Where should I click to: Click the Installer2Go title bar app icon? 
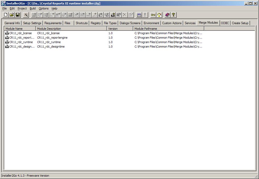3,3
